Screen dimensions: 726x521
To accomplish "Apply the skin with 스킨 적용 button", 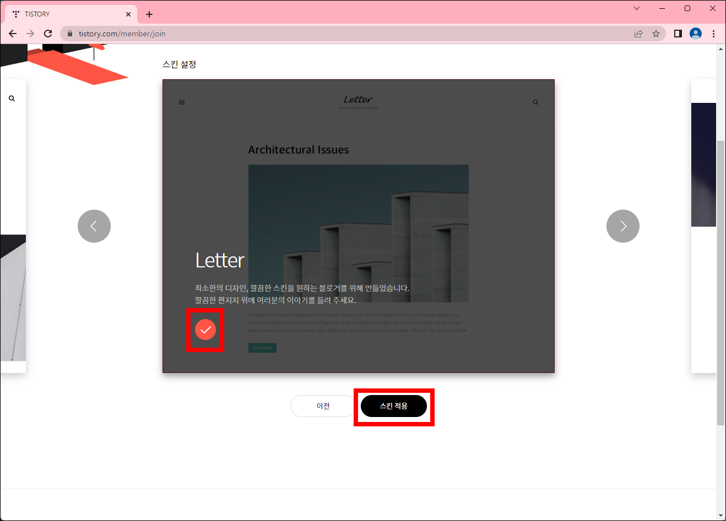I will [x=394, y=406].
